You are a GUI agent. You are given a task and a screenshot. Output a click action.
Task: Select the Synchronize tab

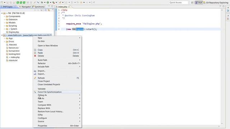coord(38,7)
